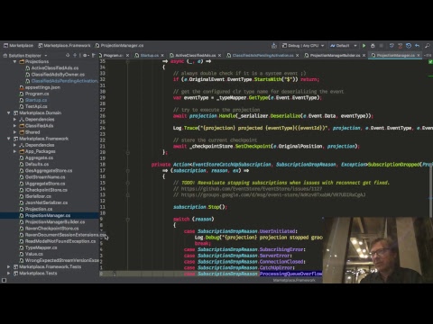Viewport: 433px width, 324px height.
Task: Toggle tool windows icon in bottom-left corner
Action: [x=4, y=280]
